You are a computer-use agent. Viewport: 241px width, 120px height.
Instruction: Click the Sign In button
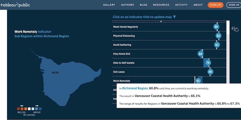[x=233, y=5]
